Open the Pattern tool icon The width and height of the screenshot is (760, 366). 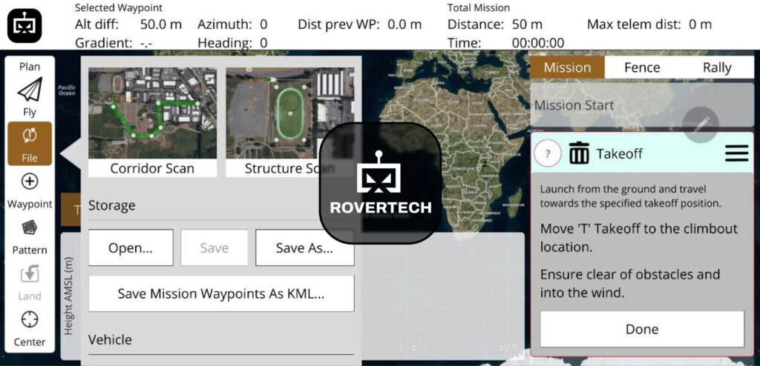tap(30, 227)
